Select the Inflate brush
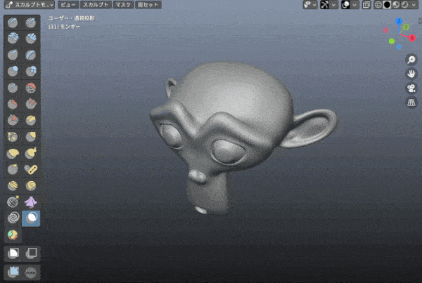422x283 pixels. point(13,71)
